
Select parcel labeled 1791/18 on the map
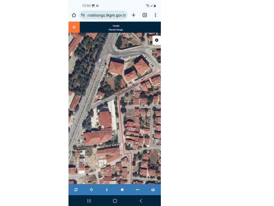tap(132, 129)
